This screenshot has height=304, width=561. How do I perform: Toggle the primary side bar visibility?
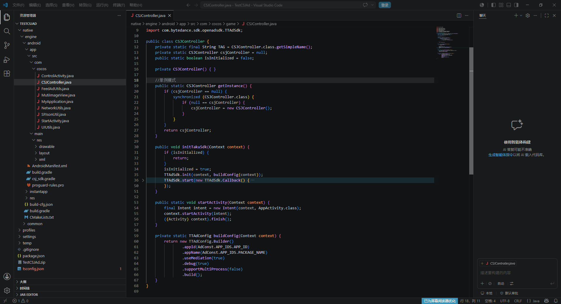[x=494, y=5]
